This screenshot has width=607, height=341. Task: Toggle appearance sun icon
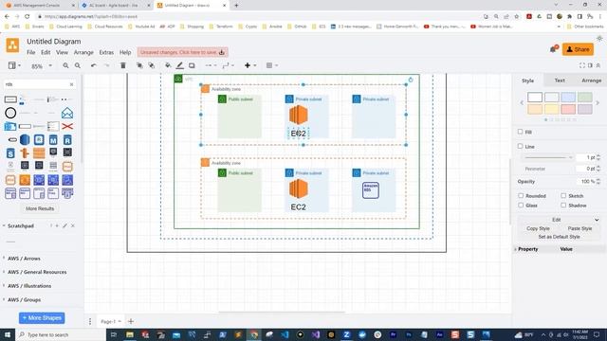click(x=599, y=39)
